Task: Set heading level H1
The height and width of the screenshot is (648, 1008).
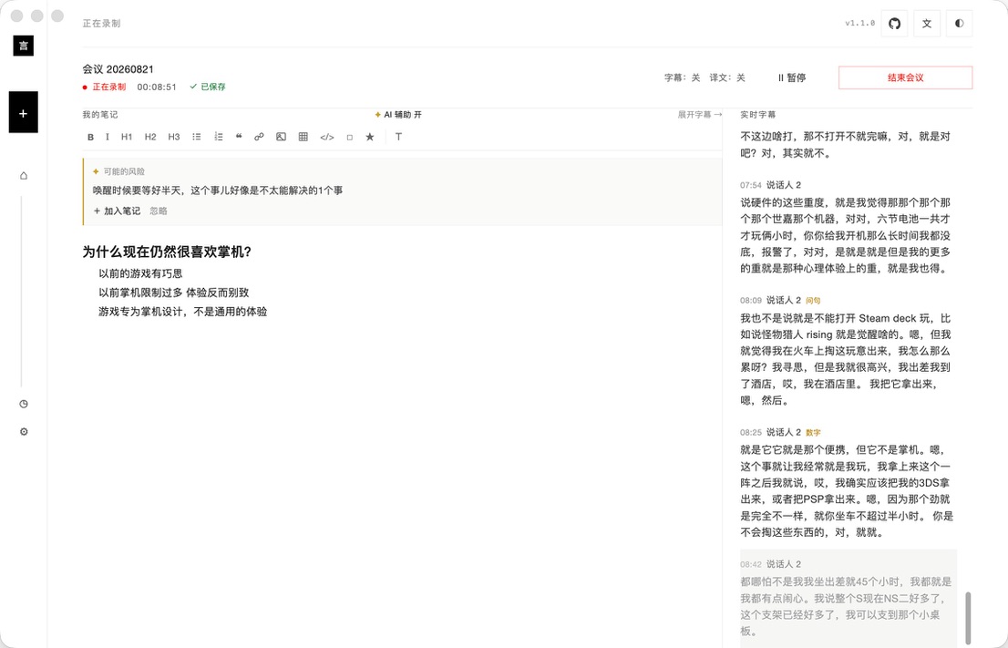Action: (127, 137)
